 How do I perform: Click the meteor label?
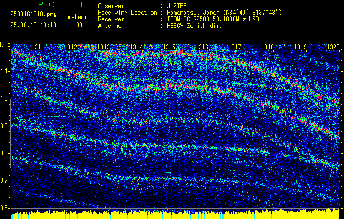[78, 17]
